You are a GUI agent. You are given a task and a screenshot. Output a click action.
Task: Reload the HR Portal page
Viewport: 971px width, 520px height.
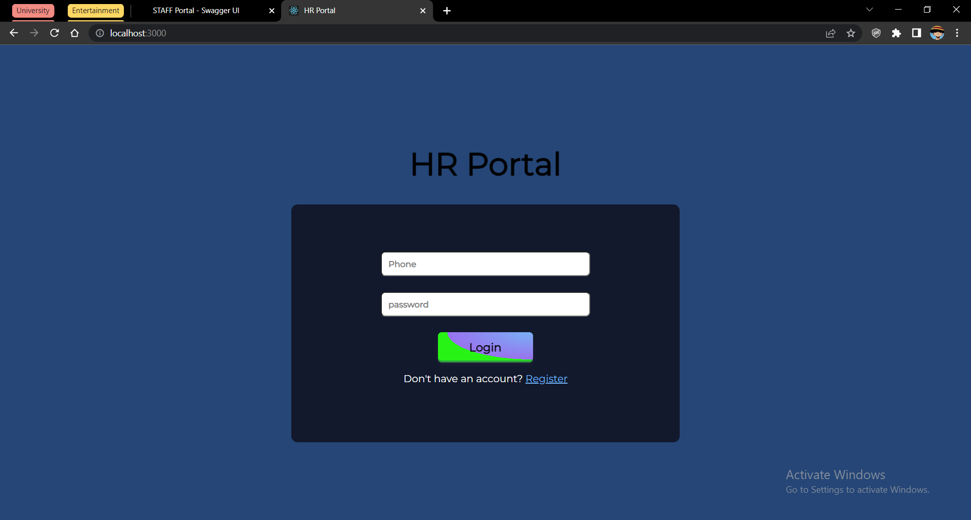pyautogui.click(x=54, y=33)
